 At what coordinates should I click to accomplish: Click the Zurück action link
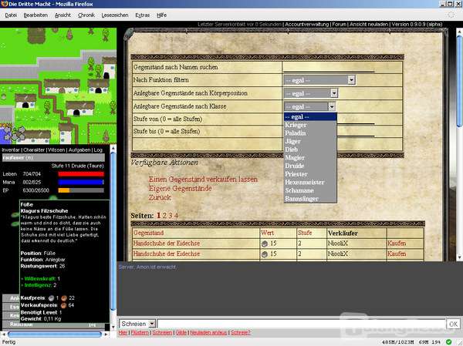pyautogui.click(x=160, y=197)
